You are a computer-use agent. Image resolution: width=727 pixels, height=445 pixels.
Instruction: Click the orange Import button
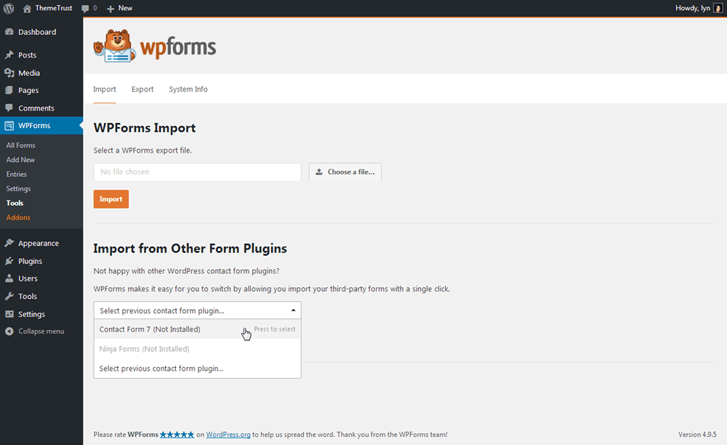point(111,199)
